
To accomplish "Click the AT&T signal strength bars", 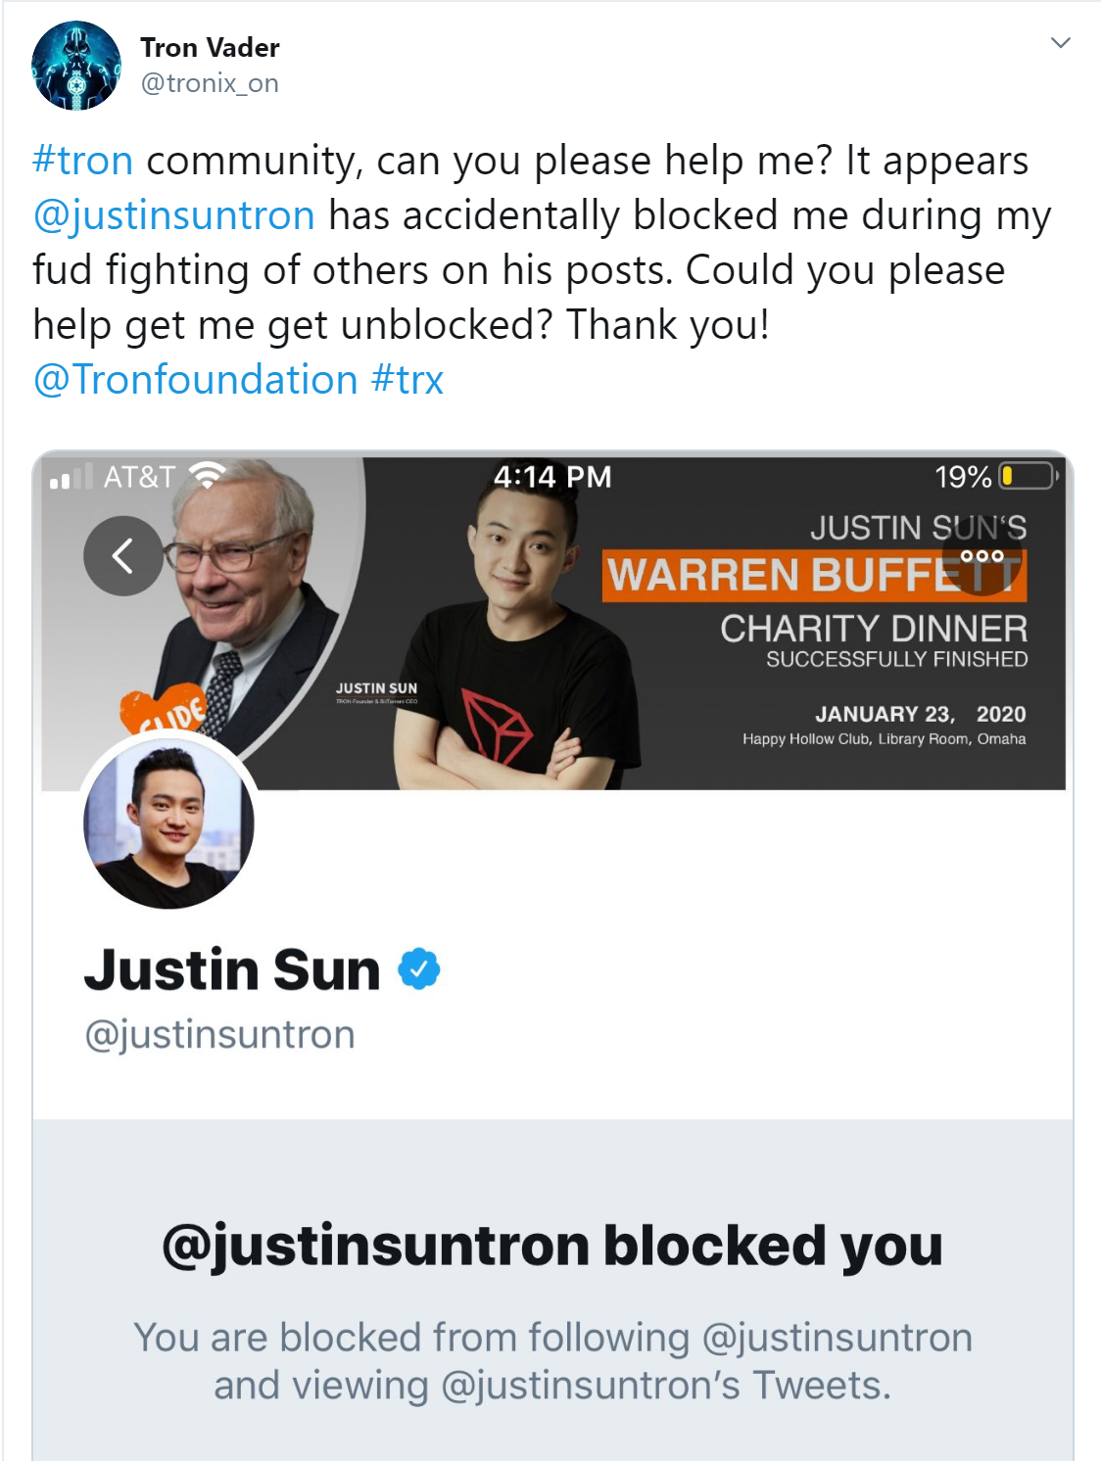I will point(71,477).
